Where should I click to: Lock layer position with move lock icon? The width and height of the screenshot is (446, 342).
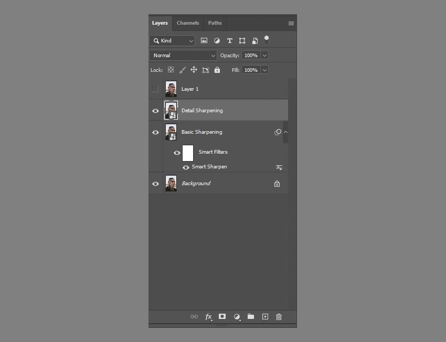[194, 70]
